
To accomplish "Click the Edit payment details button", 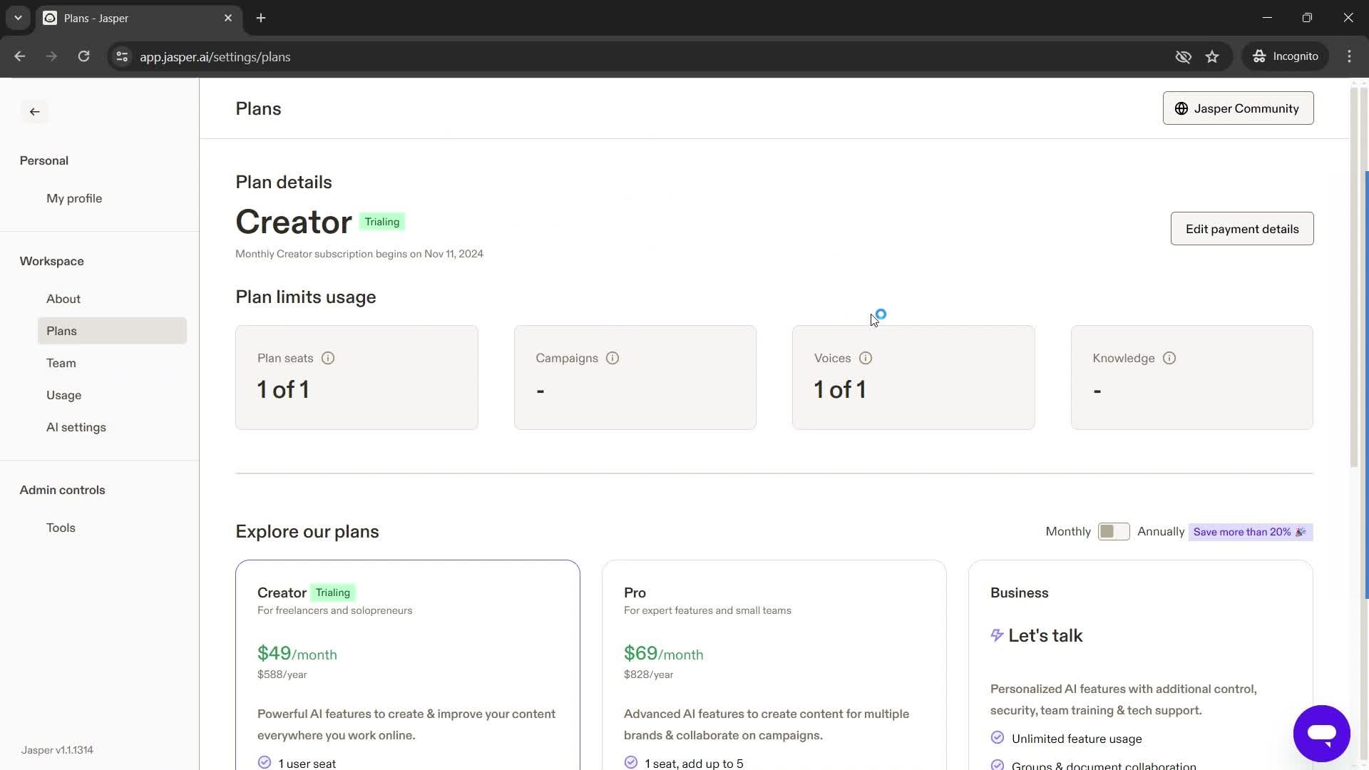I will coord(1243,228).
